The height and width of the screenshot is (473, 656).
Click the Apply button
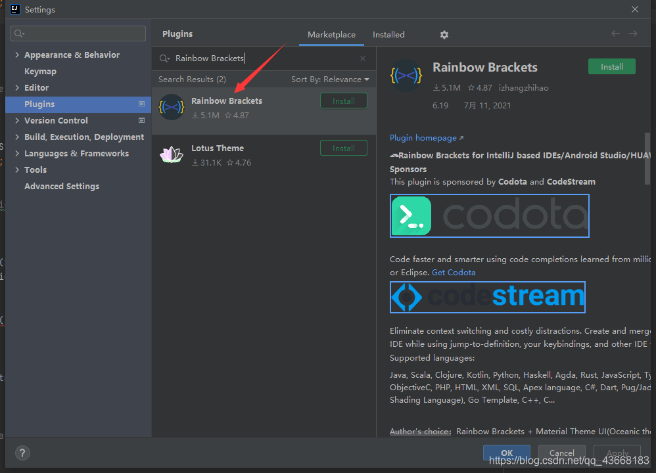pyautogui.click(x=617, y=453)
